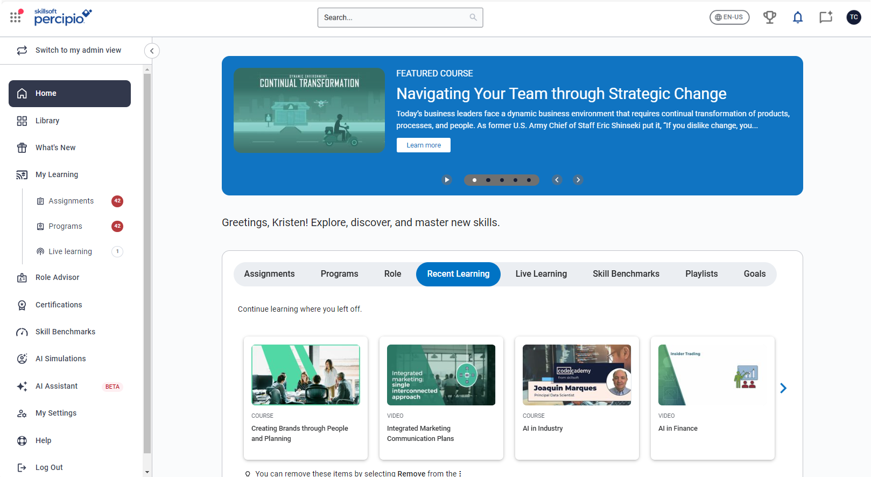Collapse the left navigation sidebar
Image resolution: width=871 pixels, height=477 pixels.
pyautogui.click(x=152, y=51)
